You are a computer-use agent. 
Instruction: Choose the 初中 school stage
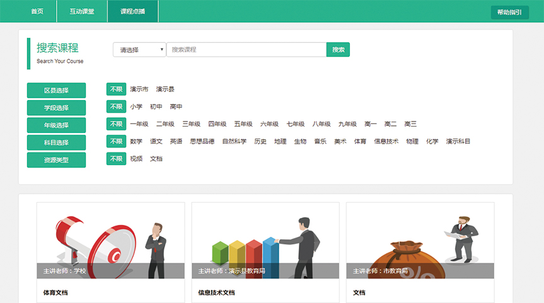click(x=156, y=106)
